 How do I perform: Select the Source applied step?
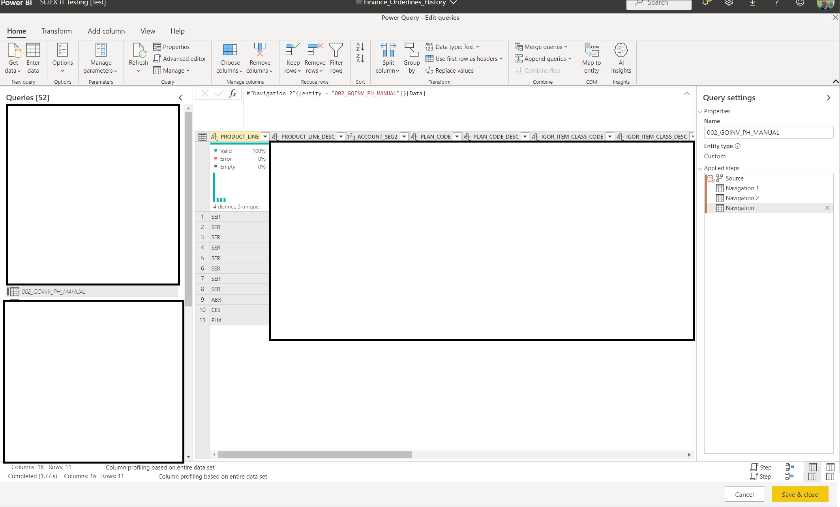tap(769, 178)
